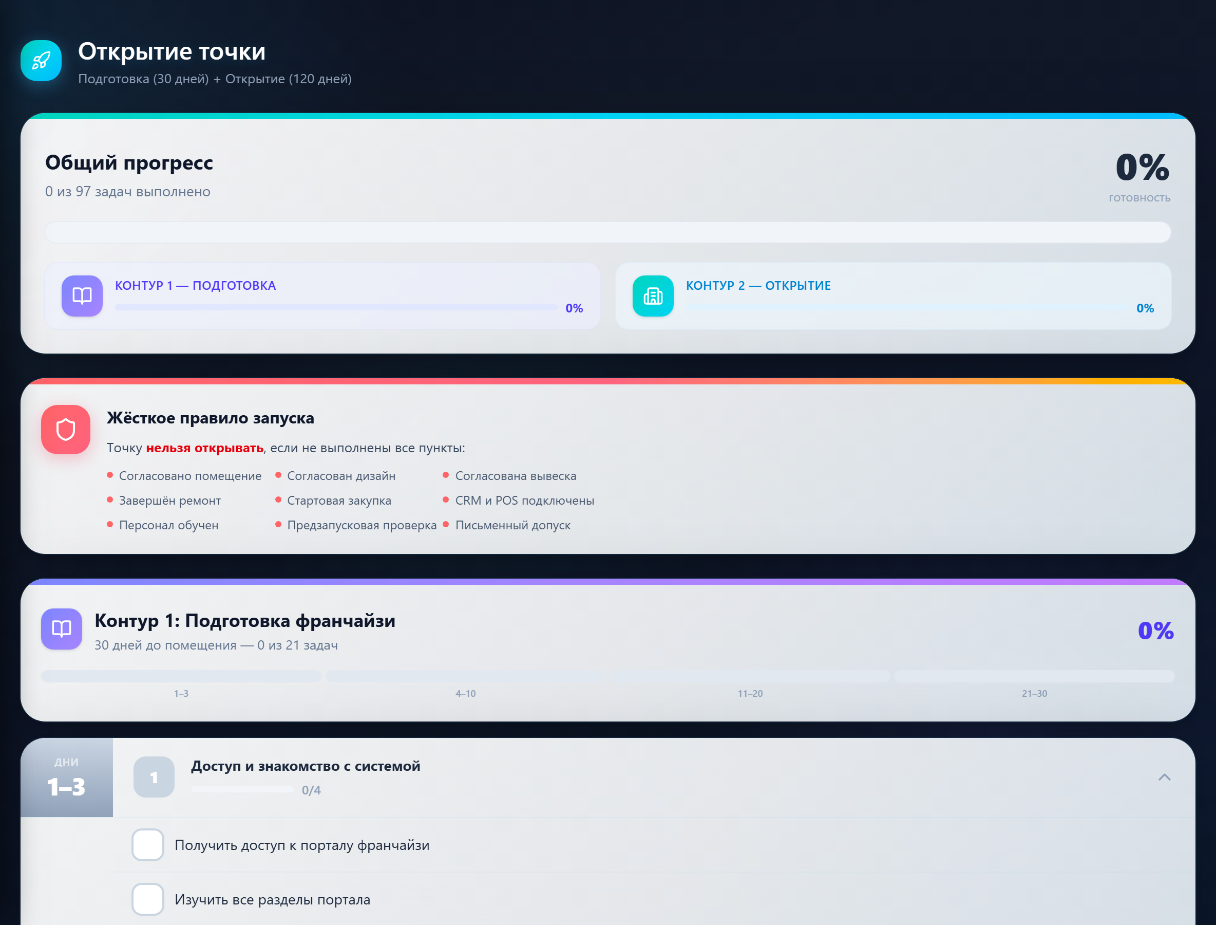Check Изучить все разделы портала
1216x925 pixels.
pos(147,899)
